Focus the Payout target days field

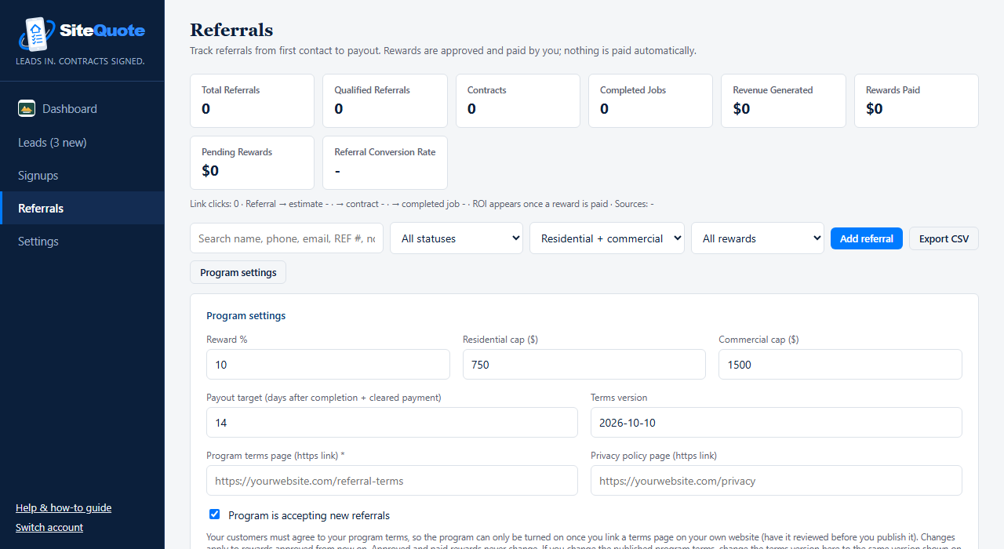pyautogui.click(x=392, y=423)
